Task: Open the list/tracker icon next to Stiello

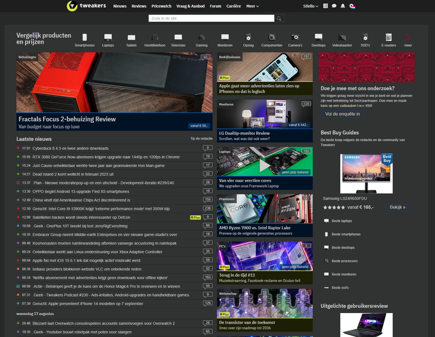Action: coord(325,6)
